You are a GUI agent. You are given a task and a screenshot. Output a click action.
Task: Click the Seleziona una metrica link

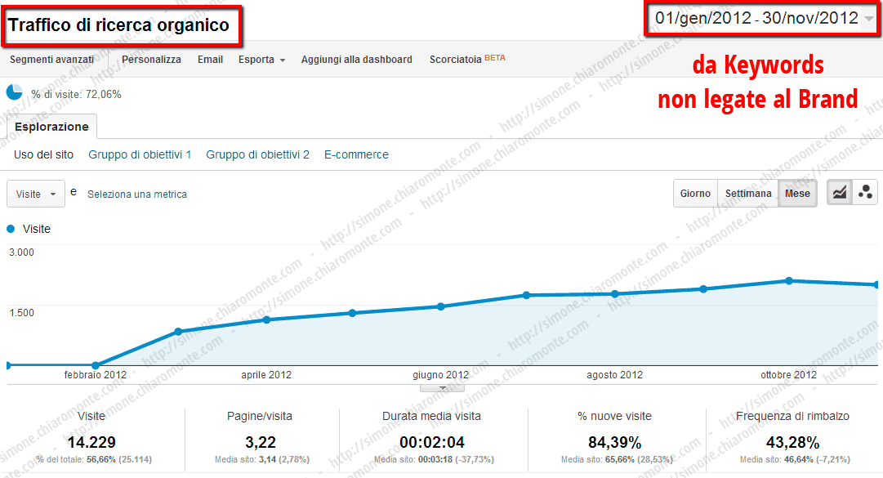(x=137, y=194)
